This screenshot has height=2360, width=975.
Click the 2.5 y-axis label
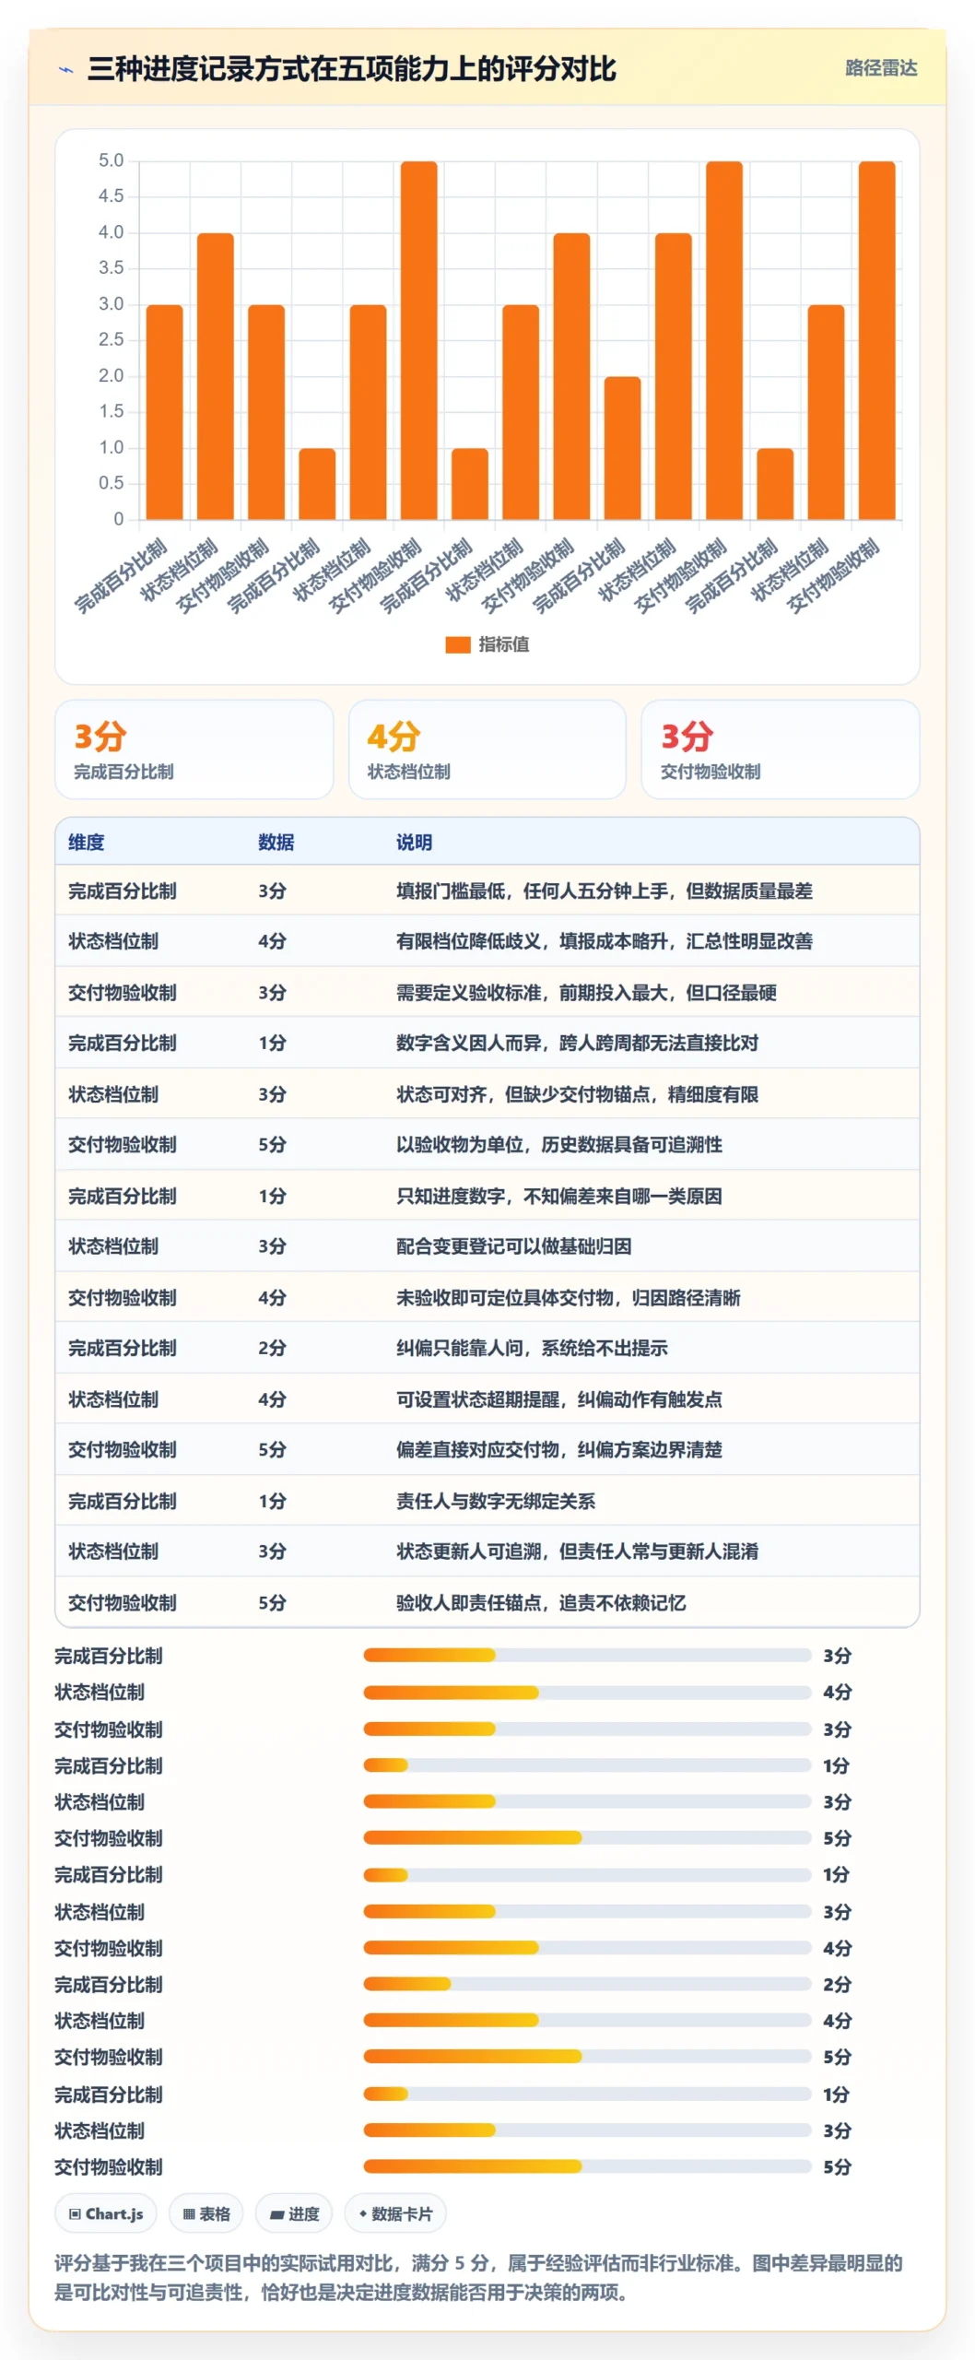click(x=111, y=340)
